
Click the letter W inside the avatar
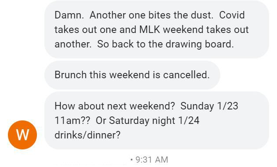[22, 135]
